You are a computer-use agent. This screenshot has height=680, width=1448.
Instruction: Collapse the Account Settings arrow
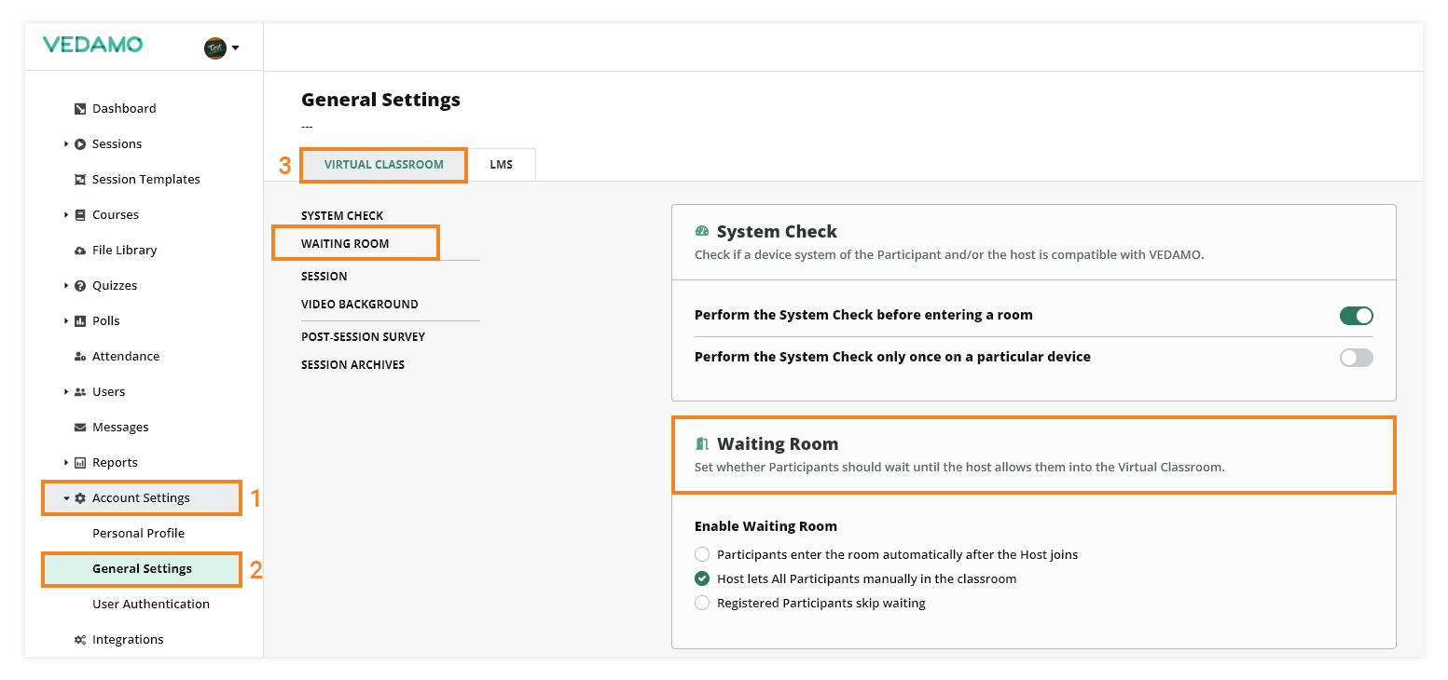click(x=66, y=498)
